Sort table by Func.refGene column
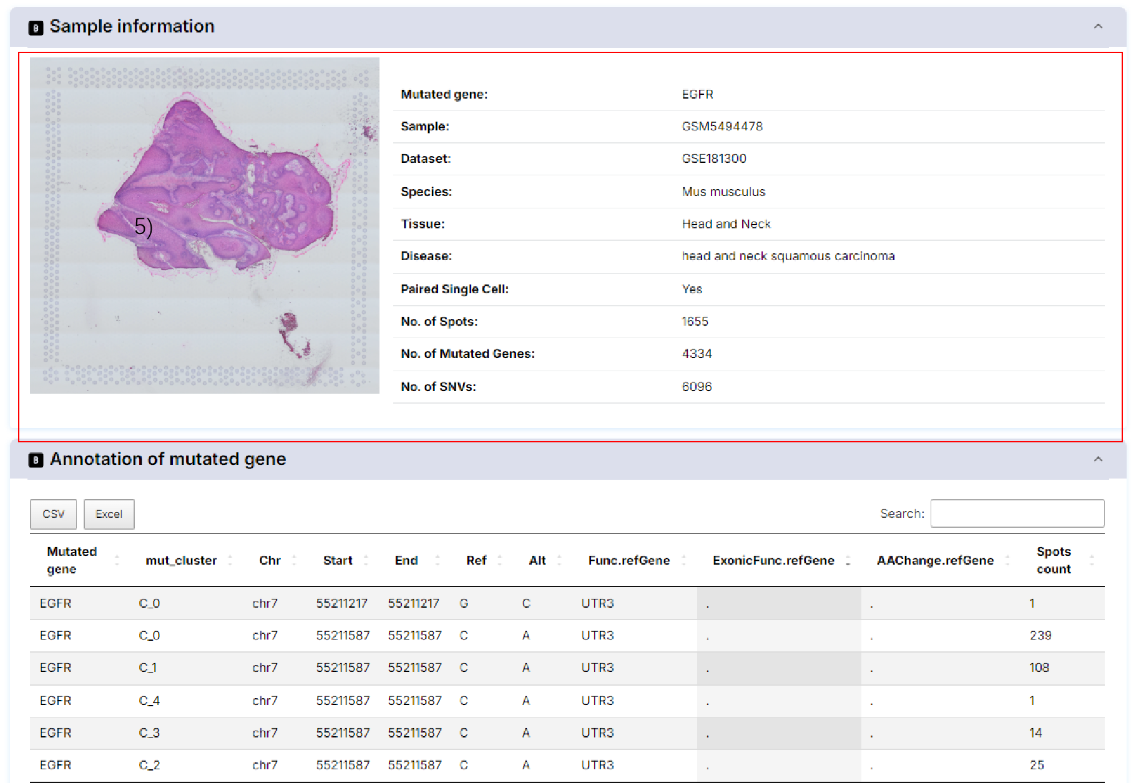 pos(629,560)
